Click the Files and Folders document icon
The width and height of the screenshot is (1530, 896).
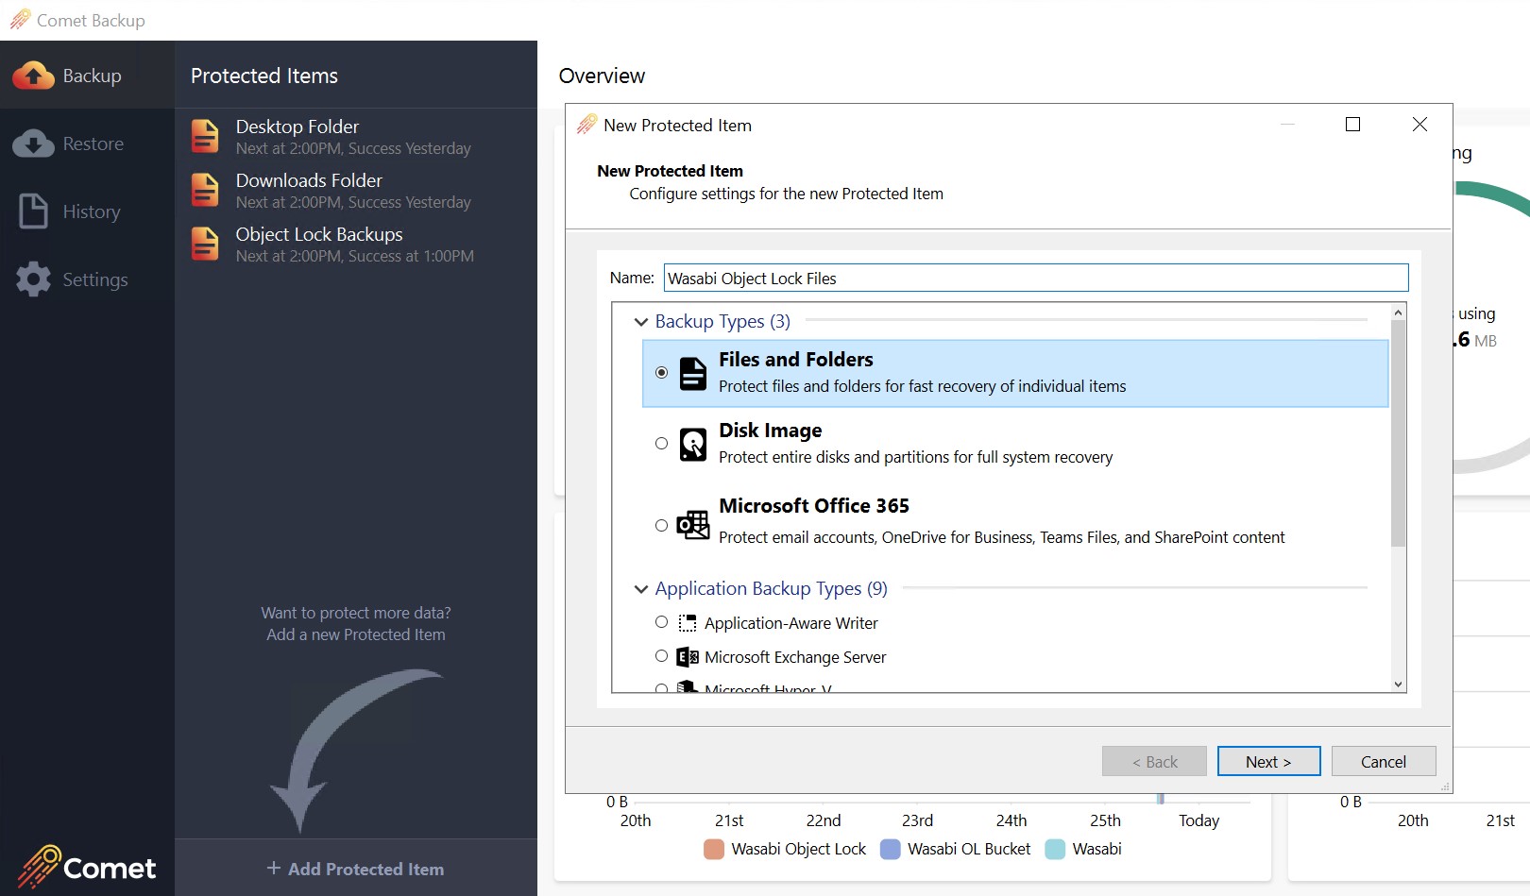point(693,373)
